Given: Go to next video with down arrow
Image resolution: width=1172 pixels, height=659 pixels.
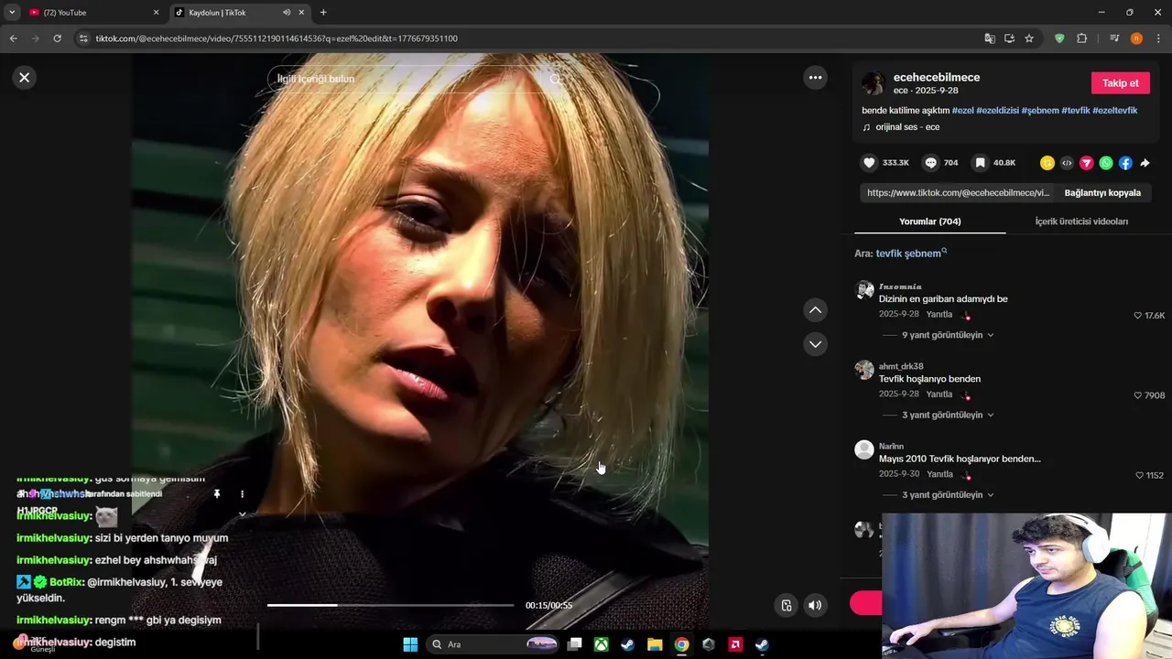Looking at the screenshot, I should pyautogui.click(x=815, y=344).
